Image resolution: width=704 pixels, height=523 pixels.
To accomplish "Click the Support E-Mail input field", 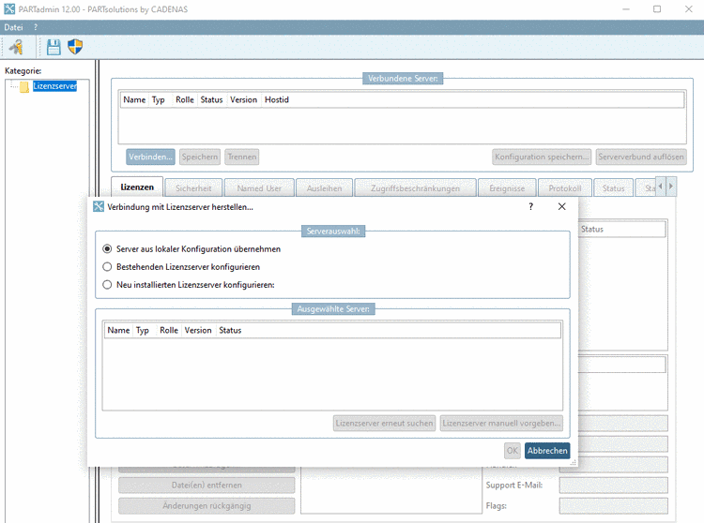I will 613,486.
